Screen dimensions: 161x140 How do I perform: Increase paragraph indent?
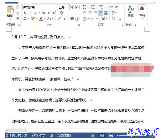click(116, 7)
